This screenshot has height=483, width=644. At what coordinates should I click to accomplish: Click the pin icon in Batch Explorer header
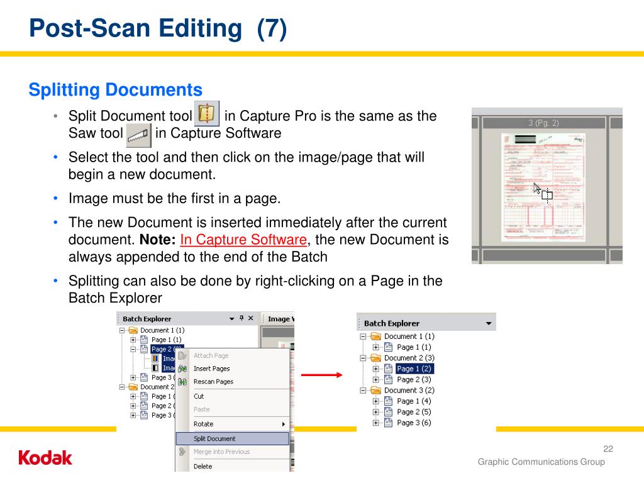pyautogui.click(x=241, y=318)
